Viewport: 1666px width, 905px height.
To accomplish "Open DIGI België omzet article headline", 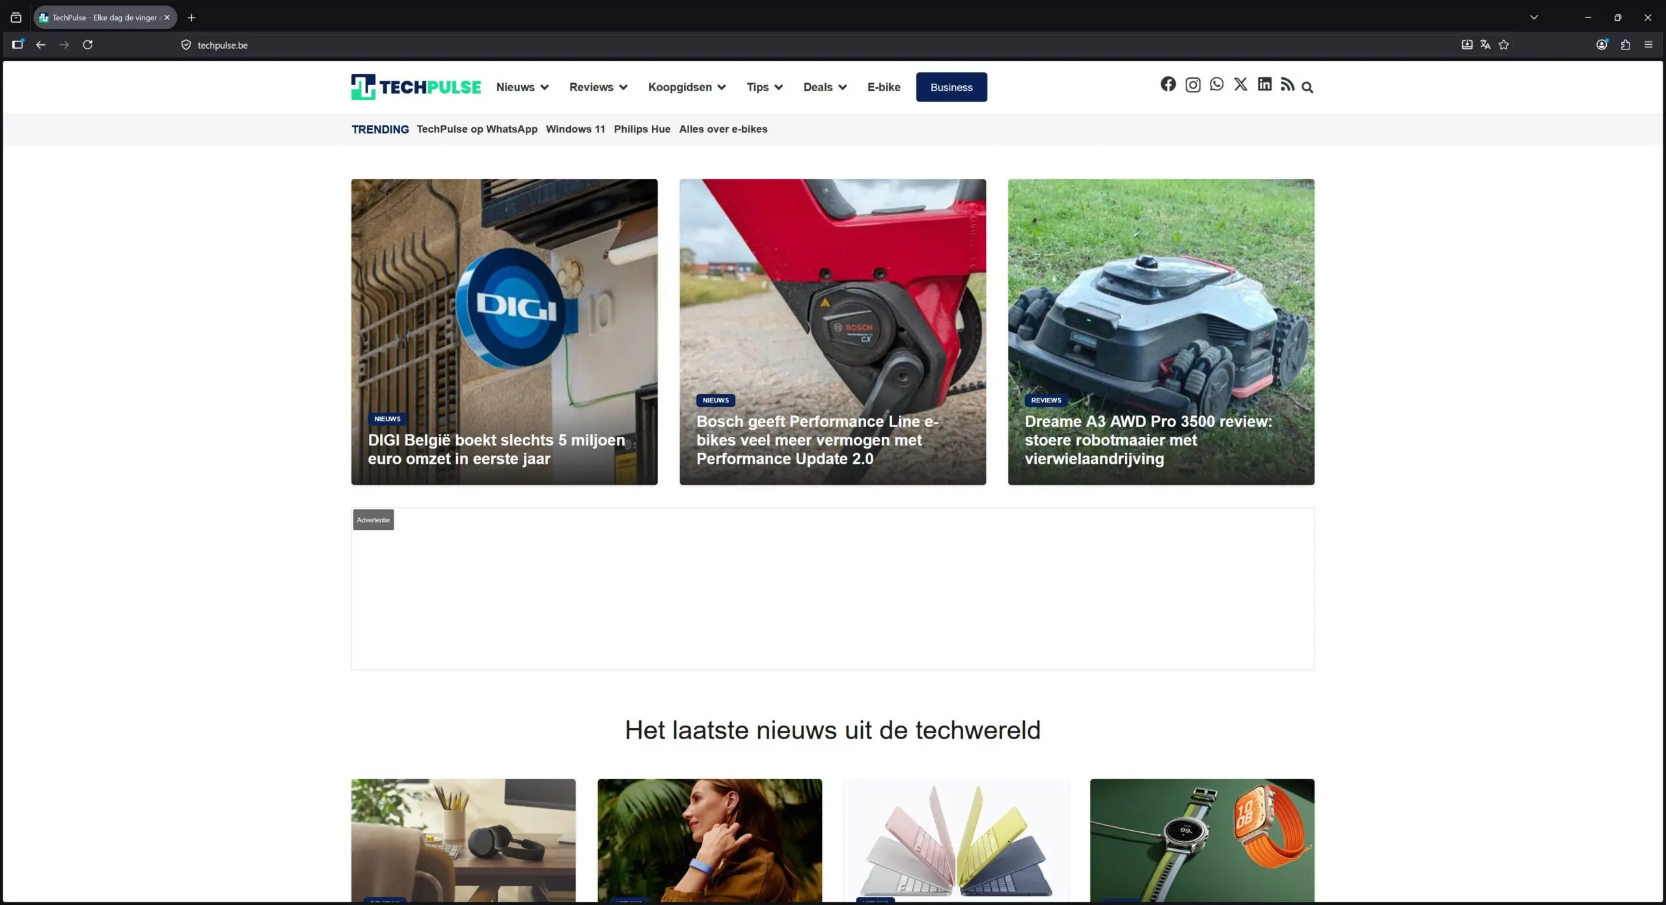I will pyautogui.click(x=497, y=449).
